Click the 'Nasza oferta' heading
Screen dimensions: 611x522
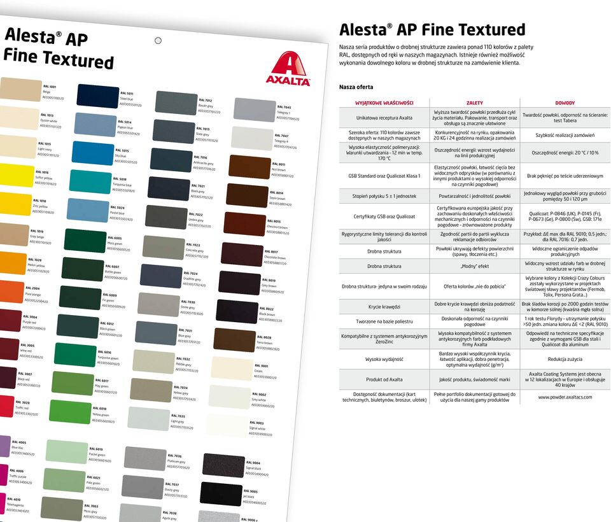[x=356, y=87]
